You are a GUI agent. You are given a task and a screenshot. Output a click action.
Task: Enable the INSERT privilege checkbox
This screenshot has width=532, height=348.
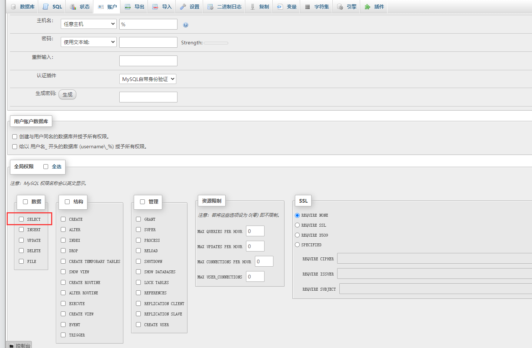point(21,230)
